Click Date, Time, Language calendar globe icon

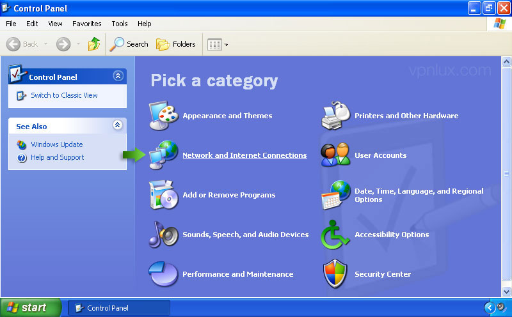coord(335,195)
